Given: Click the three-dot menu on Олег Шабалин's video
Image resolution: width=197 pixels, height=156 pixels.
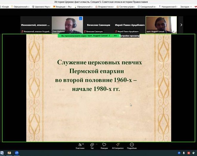Looking at the screenshot, I should click(80, 19).
